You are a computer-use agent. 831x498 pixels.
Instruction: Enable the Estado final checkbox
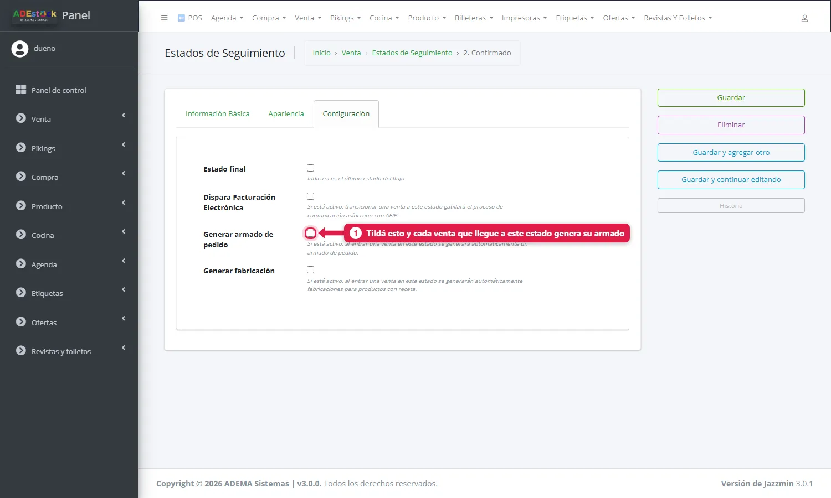pos(310,168)
